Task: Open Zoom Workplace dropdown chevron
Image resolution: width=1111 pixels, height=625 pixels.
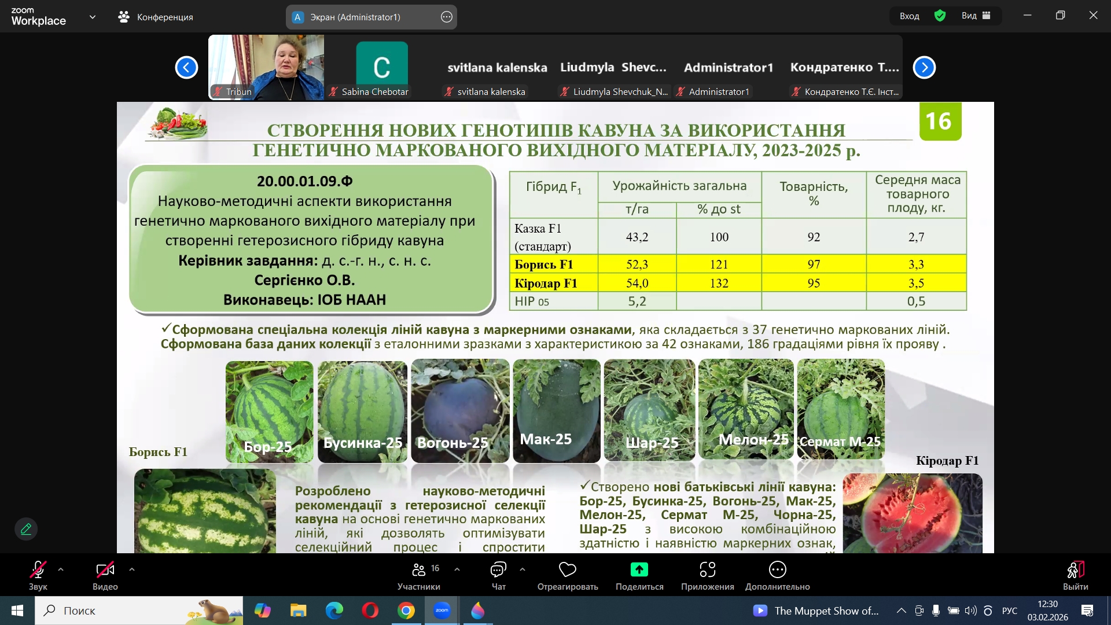Action: coord(93,17)
